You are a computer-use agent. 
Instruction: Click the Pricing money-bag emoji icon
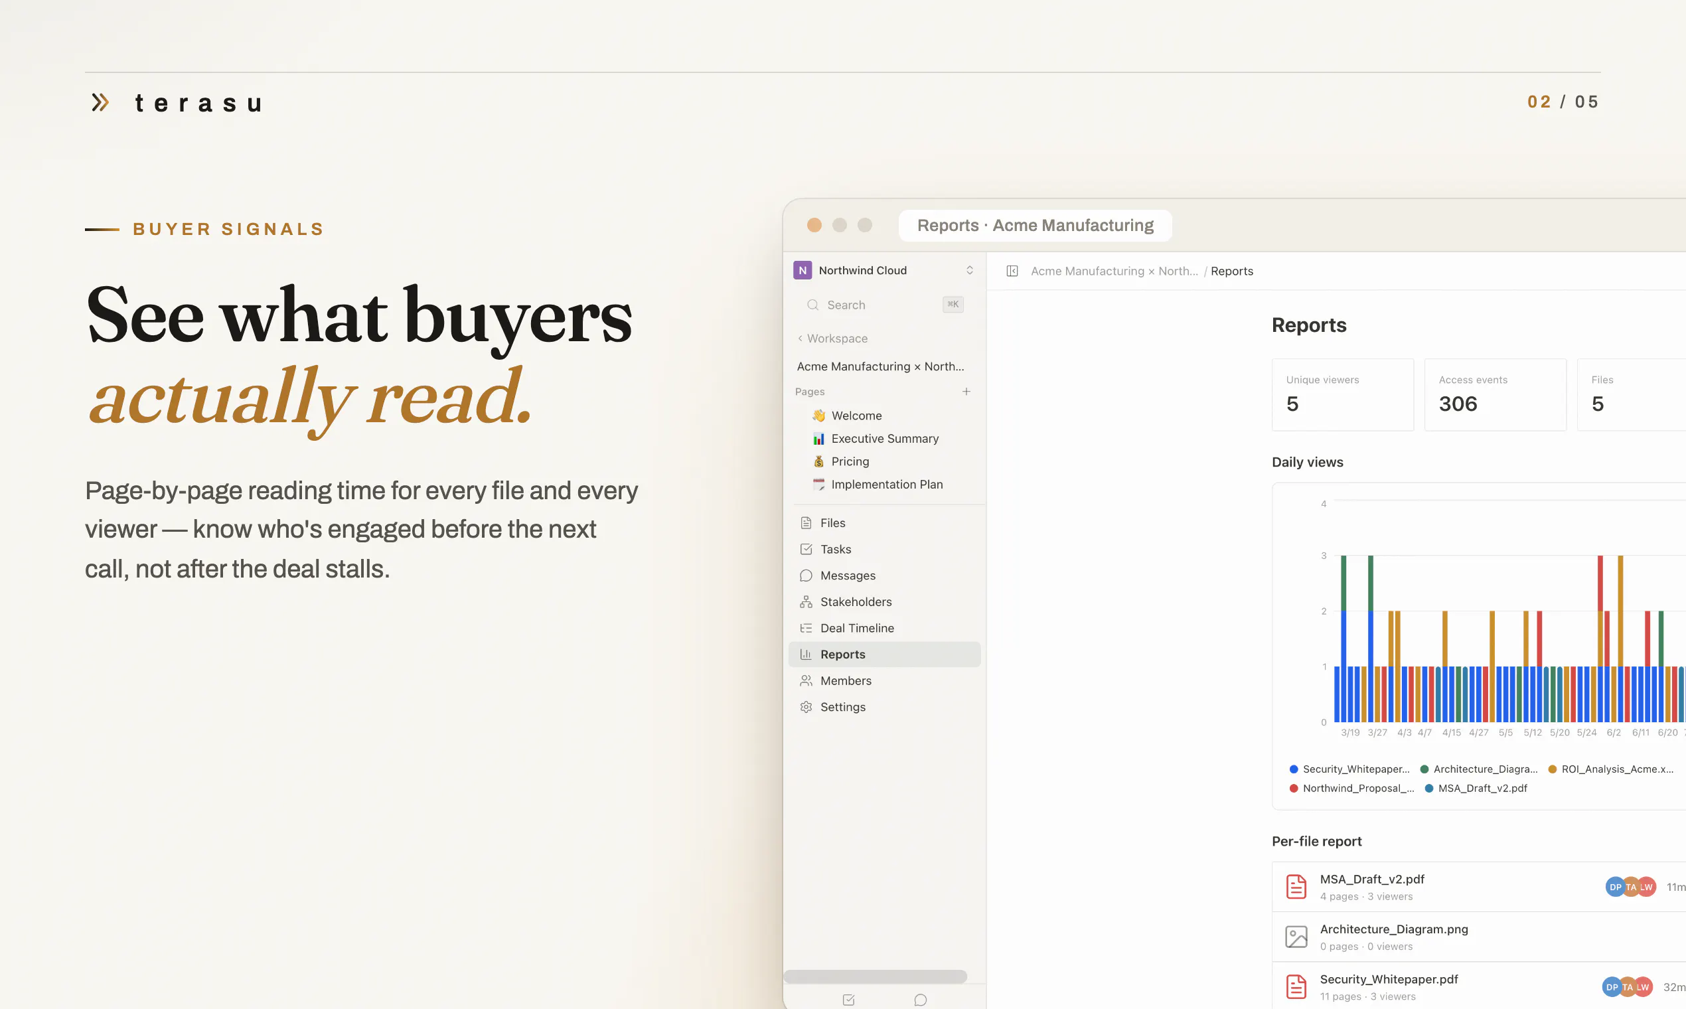pyautogui.click(x=818, y=461)
